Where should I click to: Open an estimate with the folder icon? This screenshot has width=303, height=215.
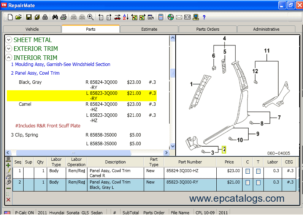click(x=19, y=17)
